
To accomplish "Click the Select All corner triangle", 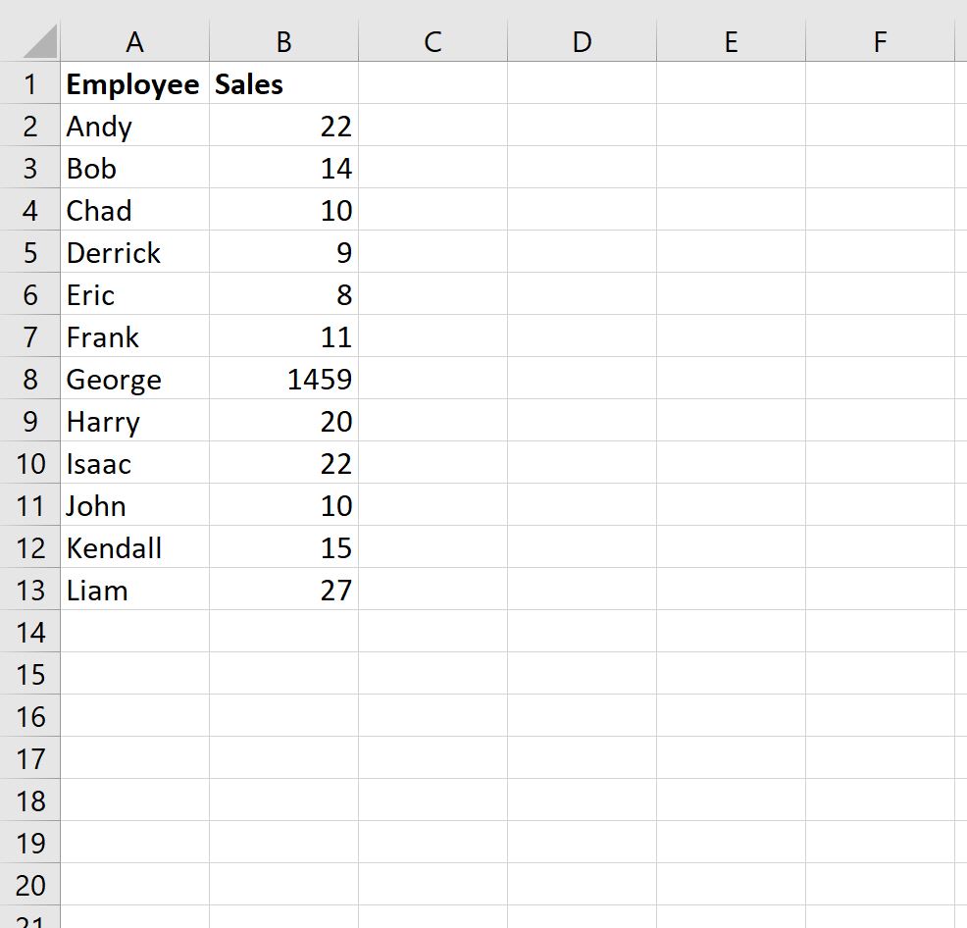I will 40,42.
